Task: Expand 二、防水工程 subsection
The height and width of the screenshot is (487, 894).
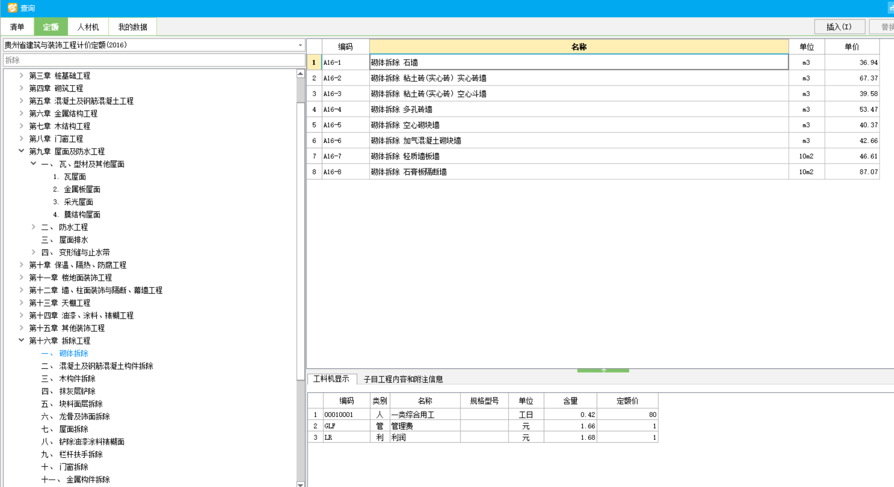Action: pos(33,227)
